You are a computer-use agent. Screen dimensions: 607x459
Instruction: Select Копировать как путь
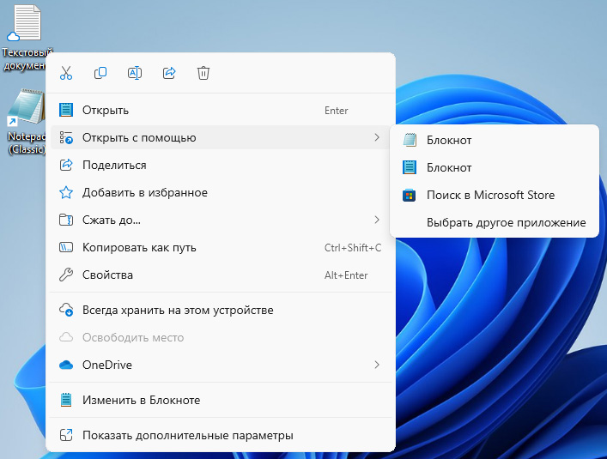click(221, 247)
